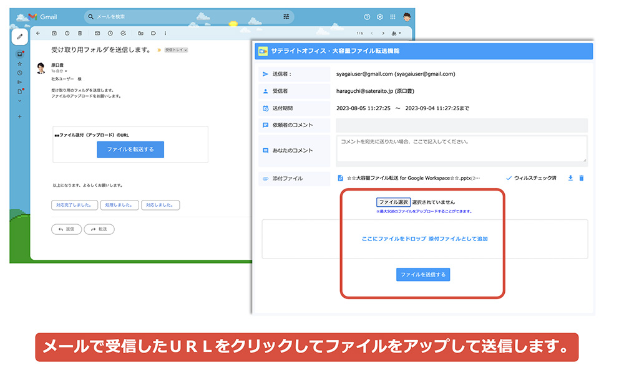Click the Gmail compose pencil button
624x375 pixels.
(x=19, y=37)
